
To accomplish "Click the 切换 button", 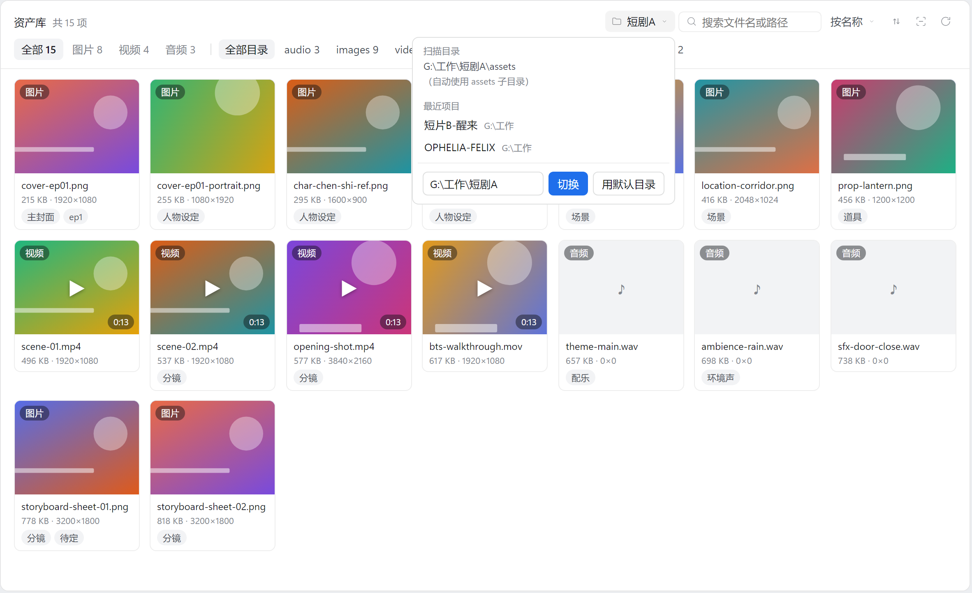I will point(568,184).
